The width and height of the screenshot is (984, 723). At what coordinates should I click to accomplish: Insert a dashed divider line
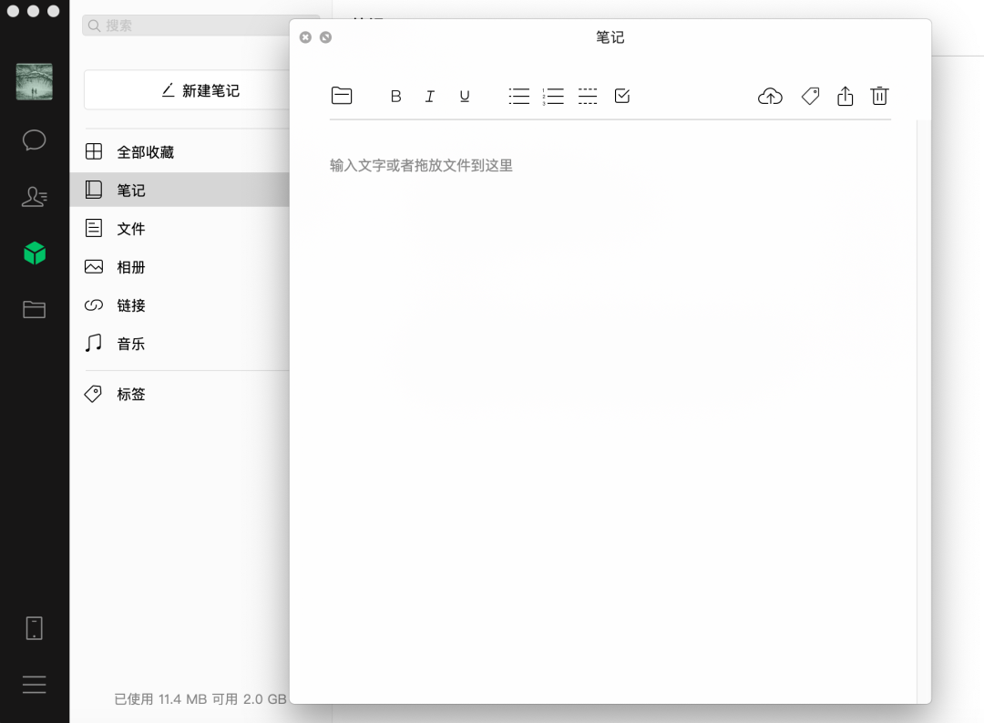click(588, 96)
